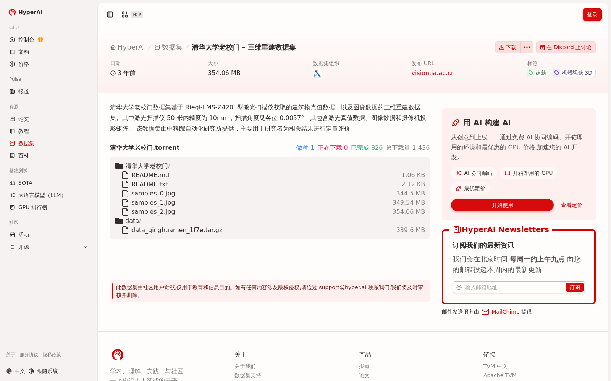Image resolution: width=611 pixels, height=381 pixels.
Task: Click the dataset organization logo icon
Action: pos(317,73)
